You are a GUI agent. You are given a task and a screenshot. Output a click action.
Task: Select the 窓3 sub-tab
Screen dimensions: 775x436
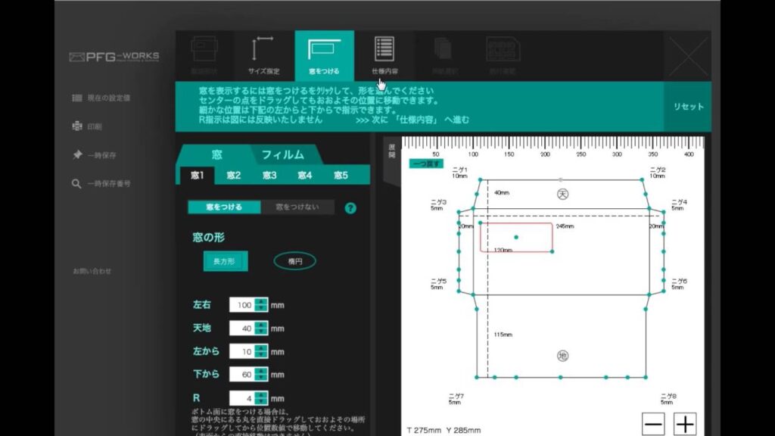269,176
